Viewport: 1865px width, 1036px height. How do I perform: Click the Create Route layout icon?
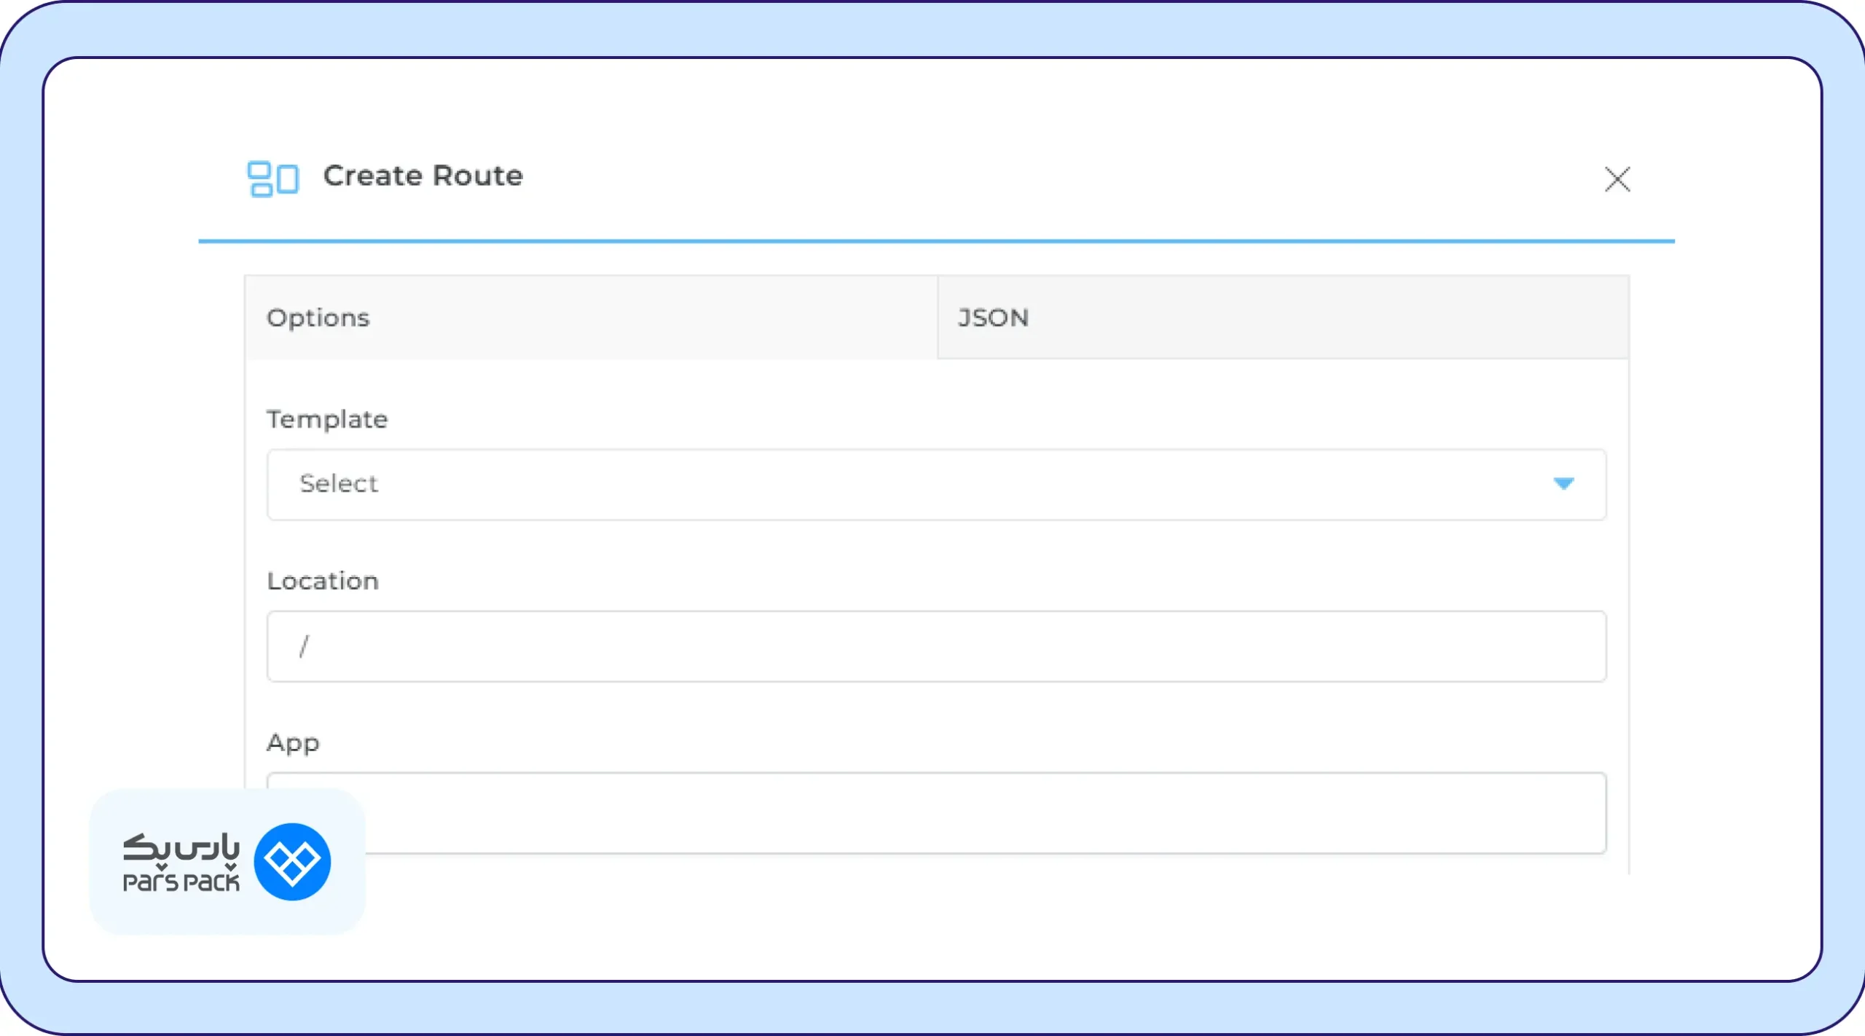pyautogui.click(x=272, y=178)
